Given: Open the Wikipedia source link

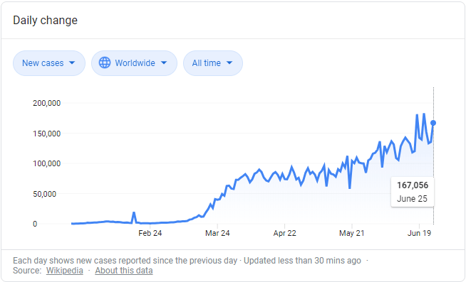Looking at the screenshot, I should click(65, 271).
